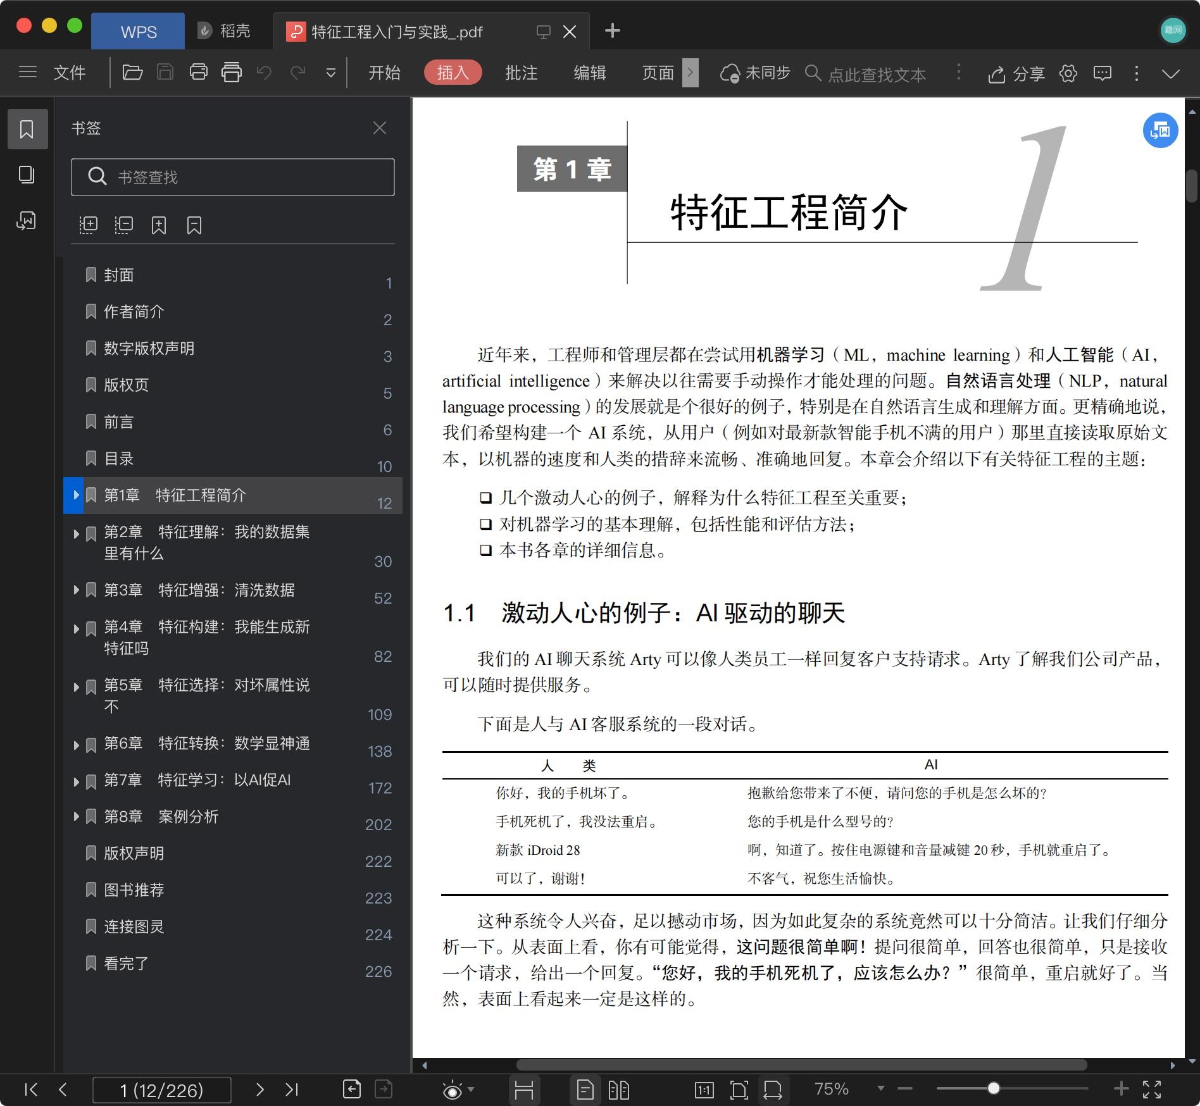1200x1106 pixels.
Task: Click the page number input box
Action: point(162,1090)
